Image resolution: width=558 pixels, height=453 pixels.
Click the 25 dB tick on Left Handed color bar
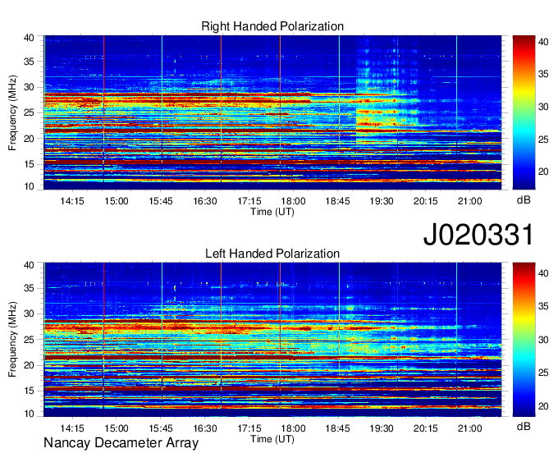[543, 373]
